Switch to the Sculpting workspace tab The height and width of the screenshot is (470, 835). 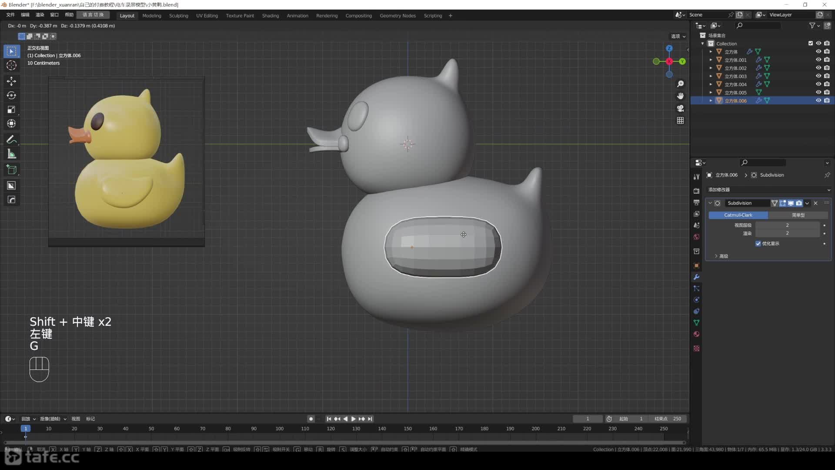[x=179, y=16]
